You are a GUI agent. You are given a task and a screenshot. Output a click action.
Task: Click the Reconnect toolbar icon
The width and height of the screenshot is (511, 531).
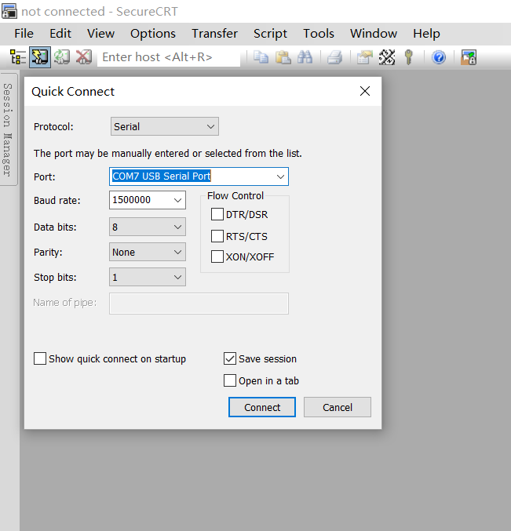pos(62,57)
